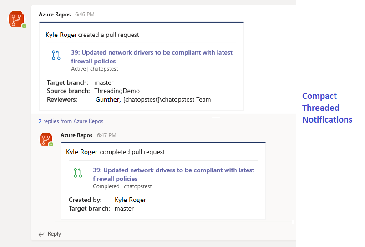Viewport: 365px width, 247px height.
Task: Click reviewer name Gunther
Action: pyautogui.click(x=107, y=99)
